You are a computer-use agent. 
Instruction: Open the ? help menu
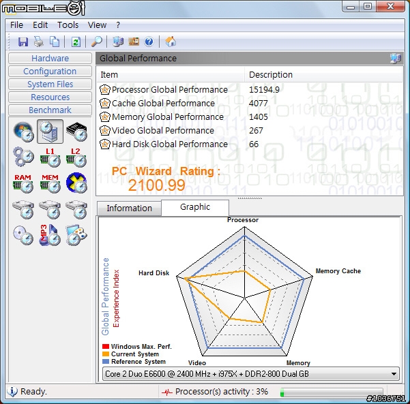click(118, 25)
